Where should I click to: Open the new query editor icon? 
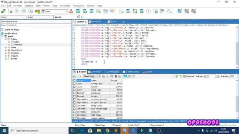(10, 11)
